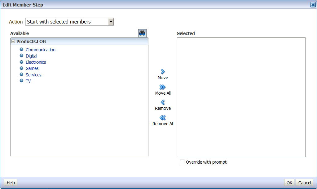
Task: Select the Electronics member
Action: pyautogui.click(x=36, y=62)
